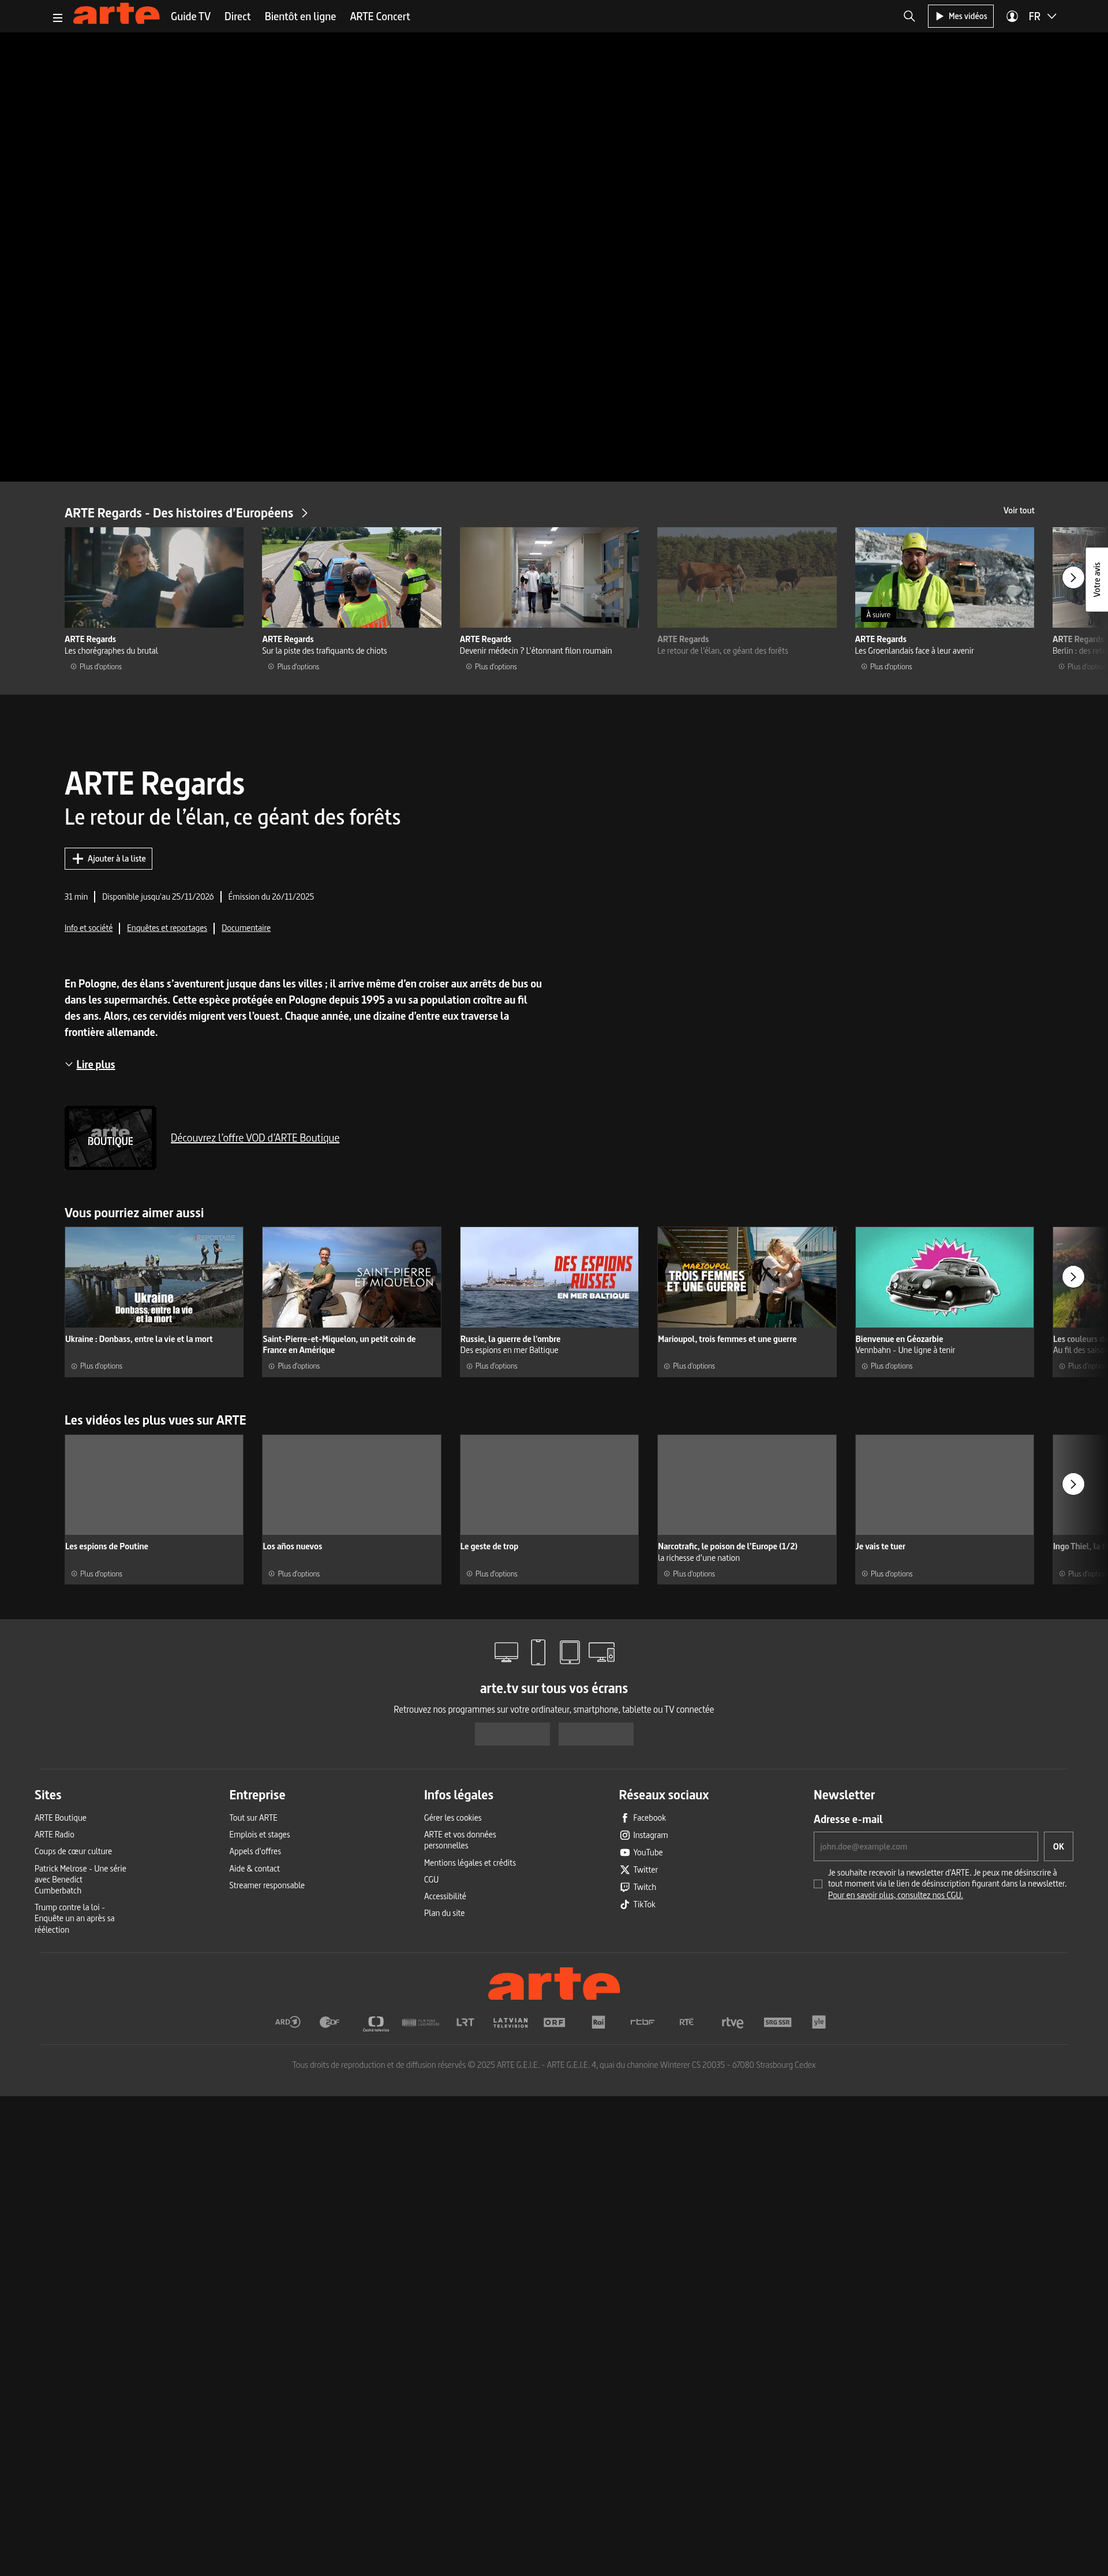Open Guide TV menu item
The width and height of the screenshot is (1108, 2576).
click(190, 16)
